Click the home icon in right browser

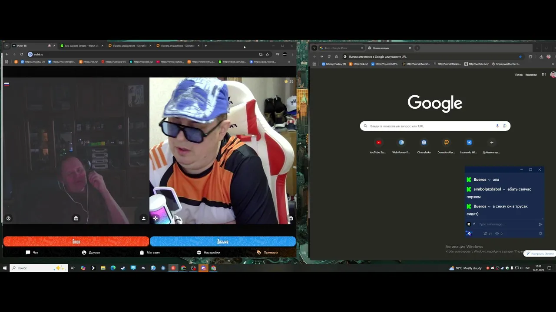click(x=336, y=56)
